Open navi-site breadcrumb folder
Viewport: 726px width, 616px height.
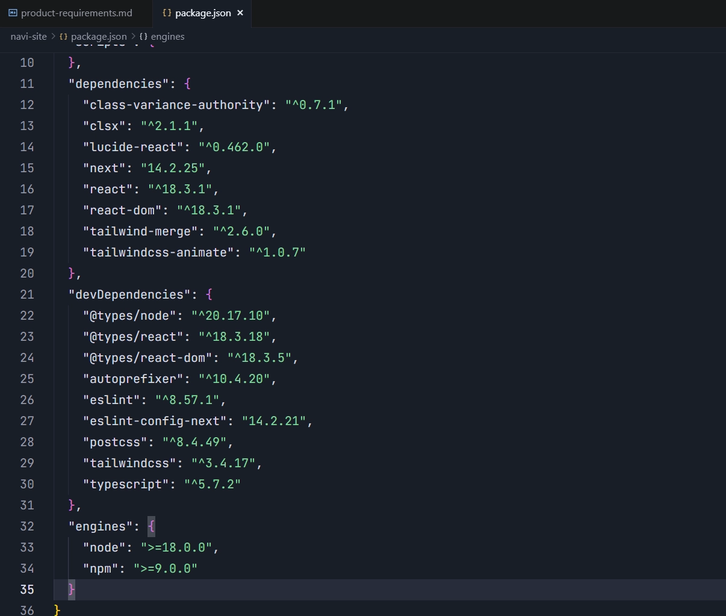tap(28, 37)
